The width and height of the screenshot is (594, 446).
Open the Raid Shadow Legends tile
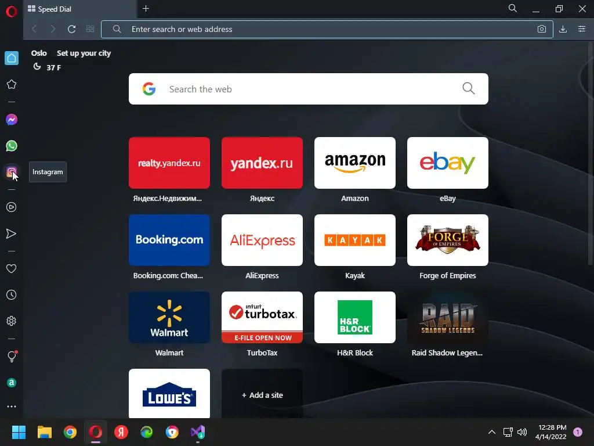448,318
